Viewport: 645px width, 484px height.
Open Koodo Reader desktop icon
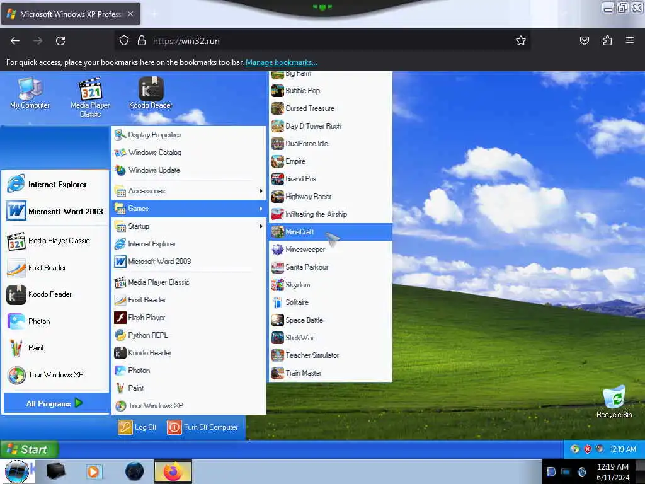(x=151, y=93)
